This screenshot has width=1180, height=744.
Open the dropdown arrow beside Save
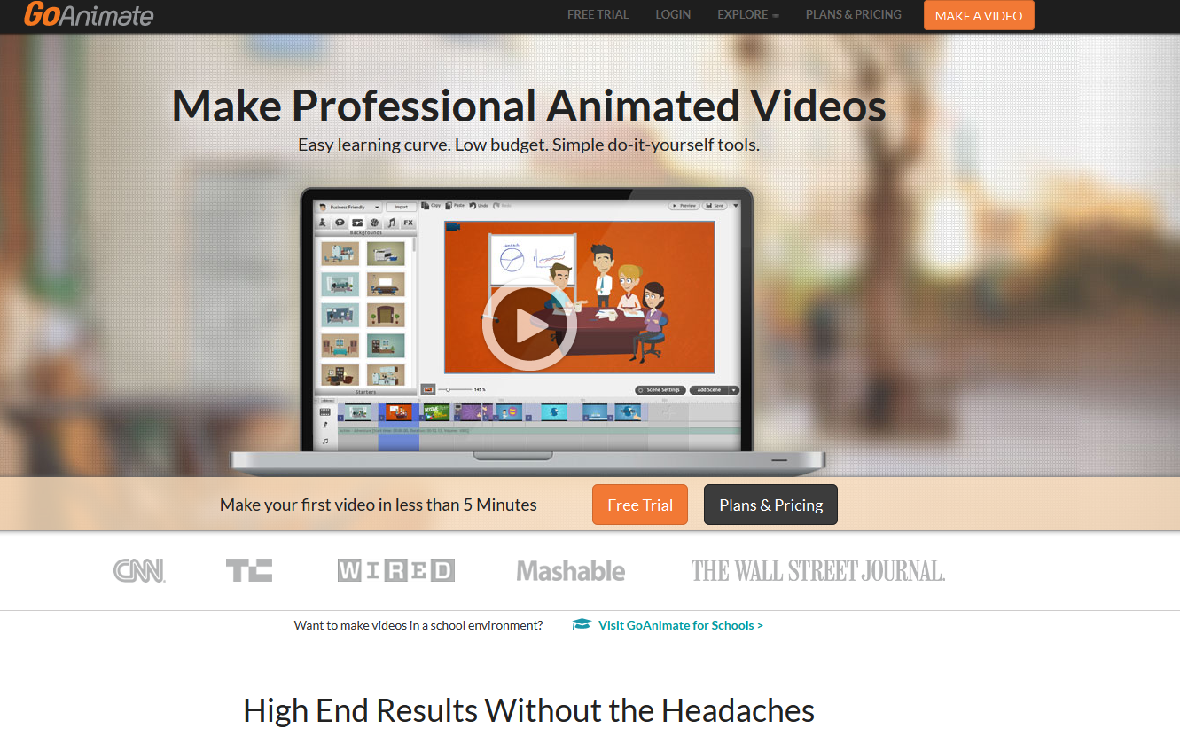coord(736,206)
